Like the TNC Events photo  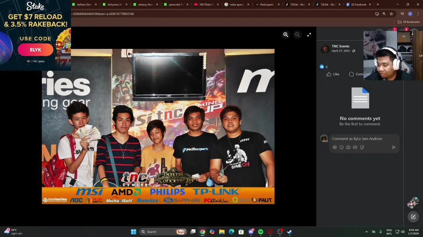[333, 74]
